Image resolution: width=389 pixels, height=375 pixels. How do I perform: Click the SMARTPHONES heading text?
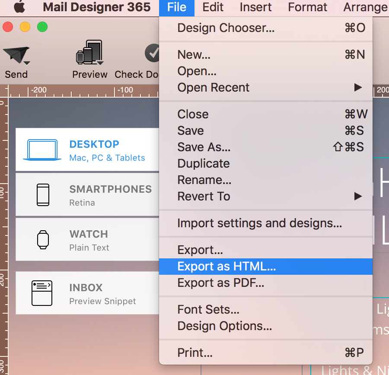[x=110, y=189]
